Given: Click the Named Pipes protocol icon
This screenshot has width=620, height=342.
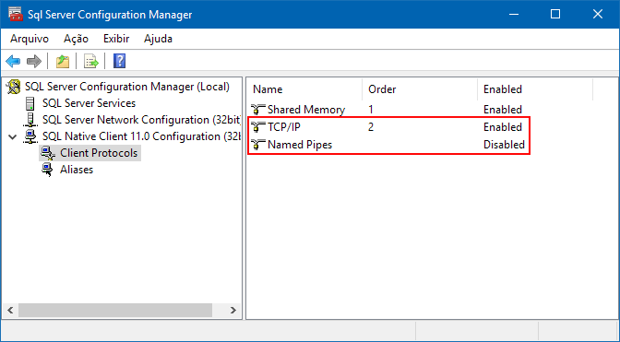Looking at the screenshot, I should coord(257,145).
